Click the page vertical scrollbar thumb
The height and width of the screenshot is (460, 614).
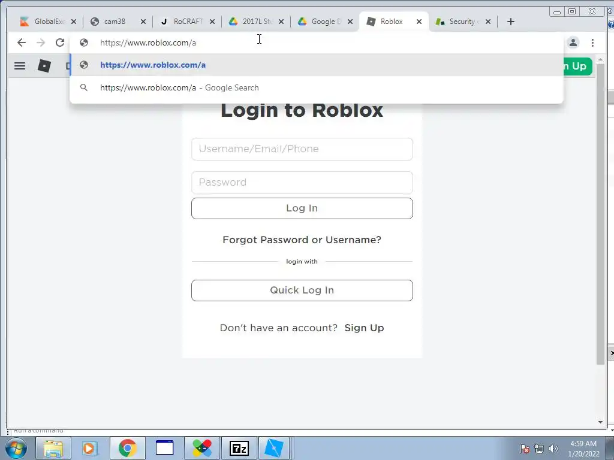600,214
